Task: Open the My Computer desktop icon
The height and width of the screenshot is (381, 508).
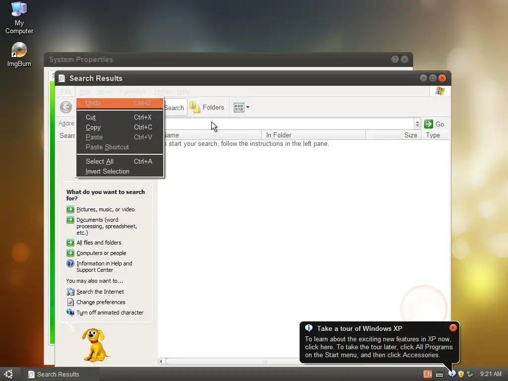Action: (19, 17)
